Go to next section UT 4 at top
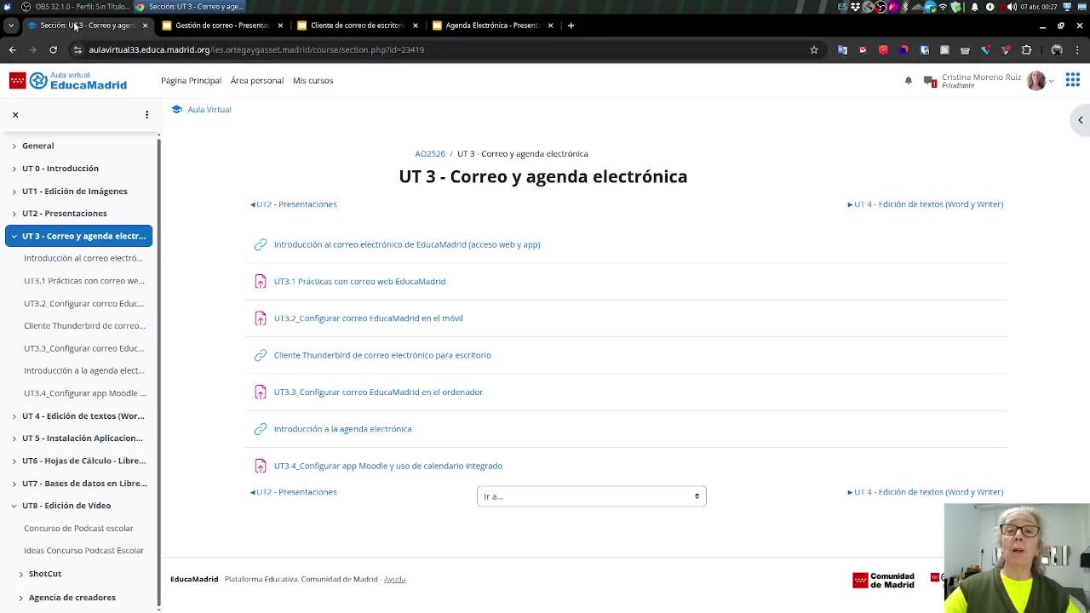1090x613 pixels. click(x=926, y=204)
